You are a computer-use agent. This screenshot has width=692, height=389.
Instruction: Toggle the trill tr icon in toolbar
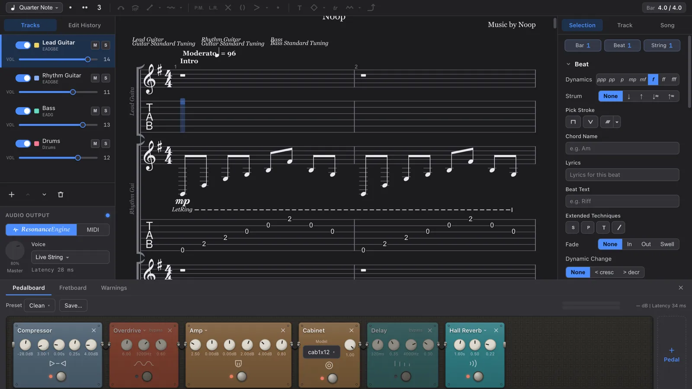point(335,8)
